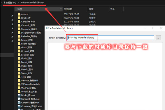Select the Ground_地面 folder icon
Viewport: 165px width, 110px height.
(19, 51)
